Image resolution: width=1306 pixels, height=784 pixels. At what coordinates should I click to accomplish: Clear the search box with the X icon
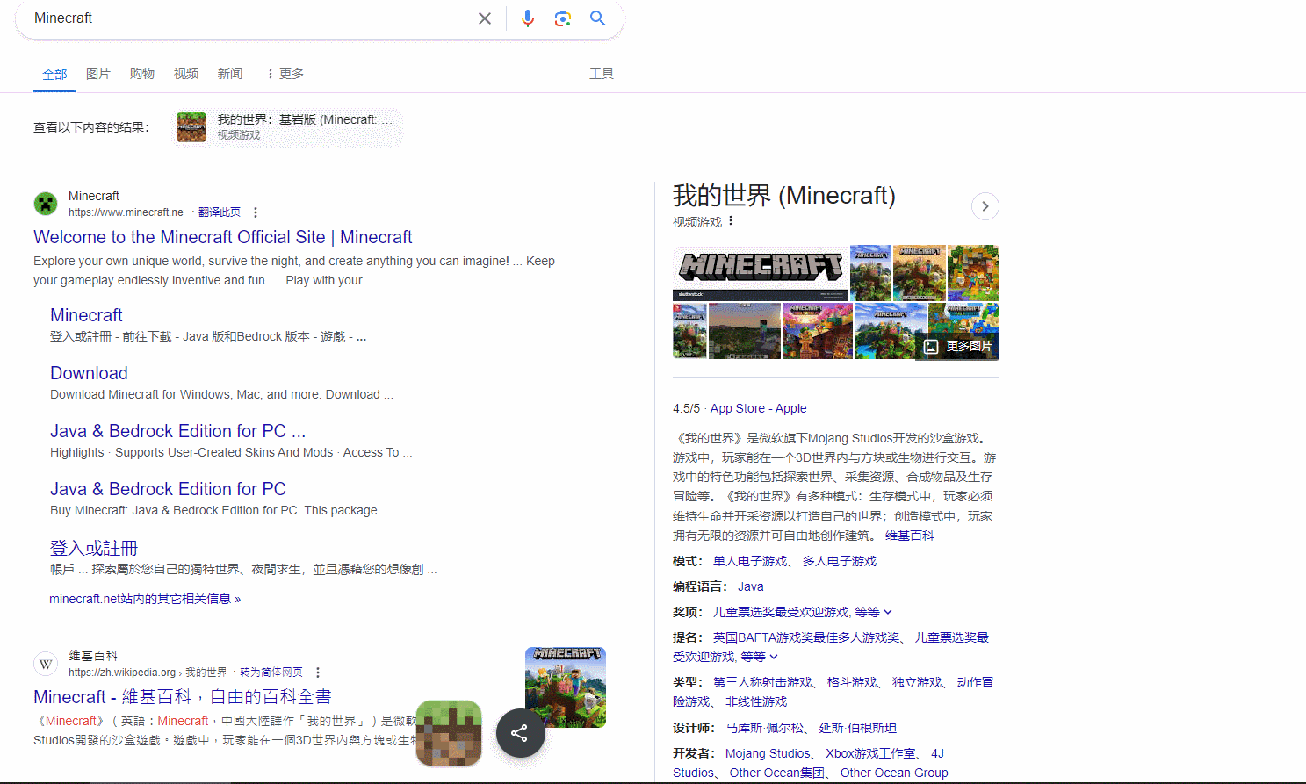(484, 18)
